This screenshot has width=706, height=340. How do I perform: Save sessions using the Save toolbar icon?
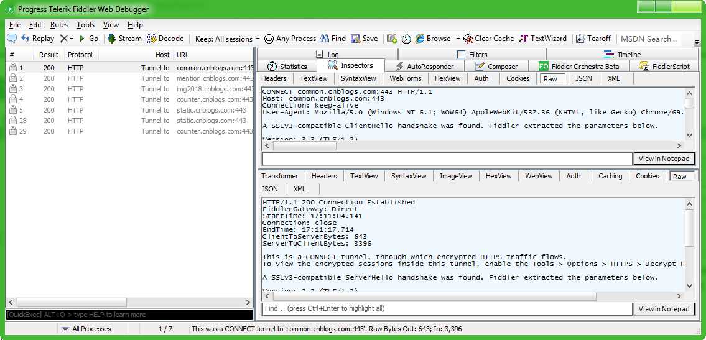click(365, 39)
